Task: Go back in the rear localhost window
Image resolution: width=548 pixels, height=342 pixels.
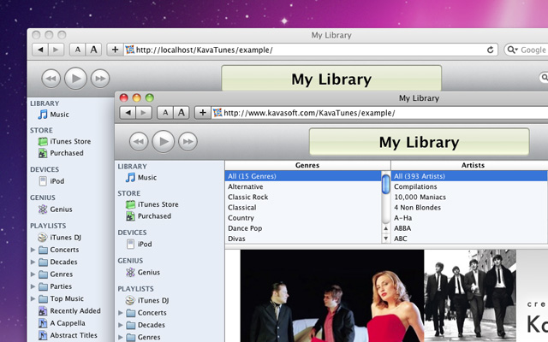Action: tap(40, 50)
